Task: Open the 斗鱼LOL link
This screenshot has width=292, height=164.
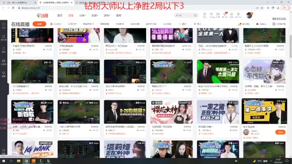Action: 261,24
